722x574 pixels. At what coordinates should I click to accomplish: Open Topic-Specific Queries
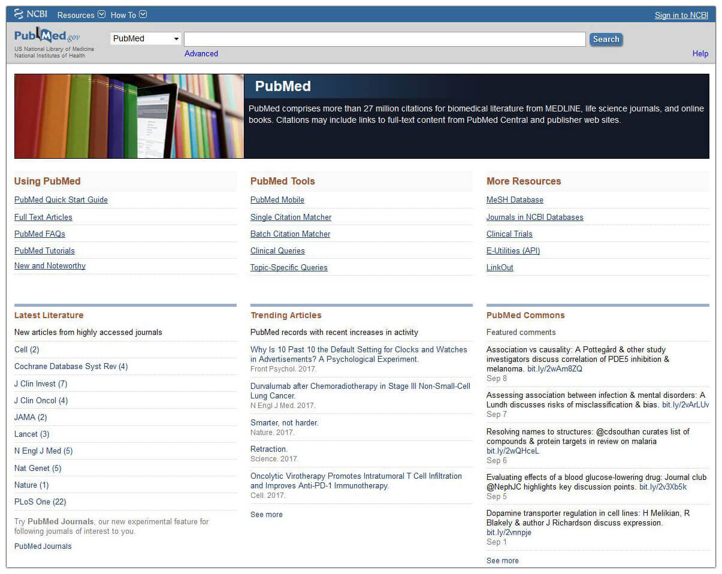click(x=289, y=268)
